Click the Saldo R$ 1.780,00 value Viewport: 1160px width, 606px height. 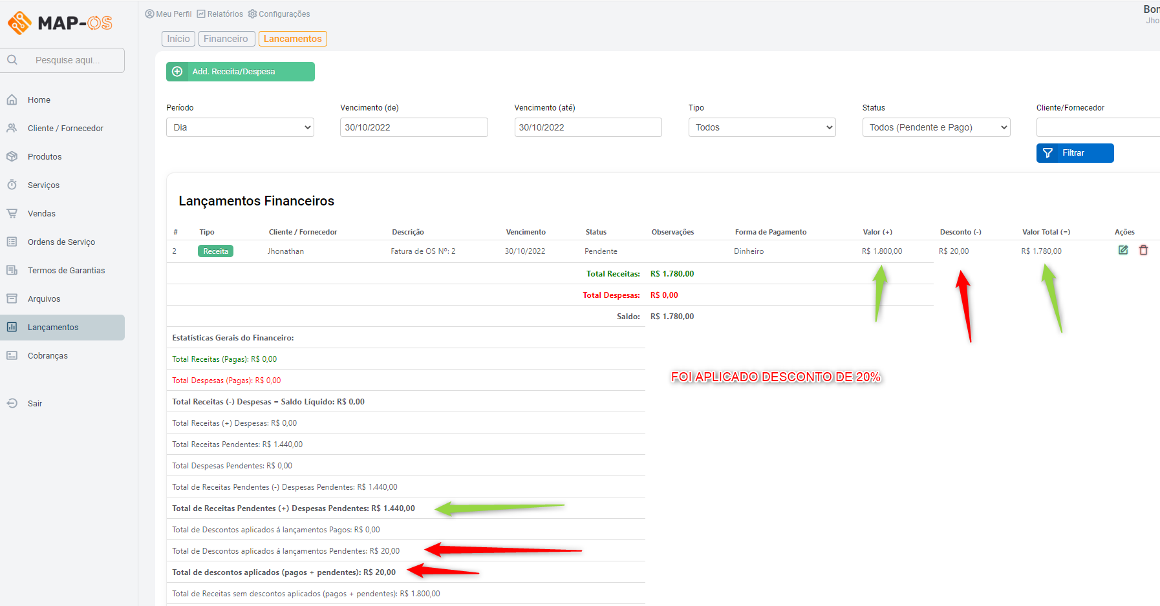tap(672, 317)
